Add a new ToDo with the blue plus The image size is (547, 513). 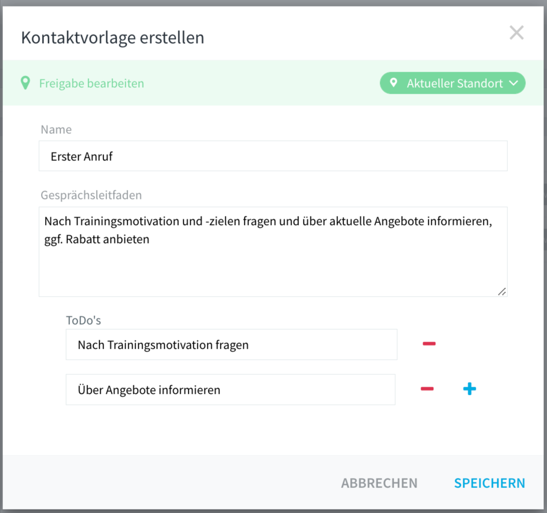pos(469,389)
